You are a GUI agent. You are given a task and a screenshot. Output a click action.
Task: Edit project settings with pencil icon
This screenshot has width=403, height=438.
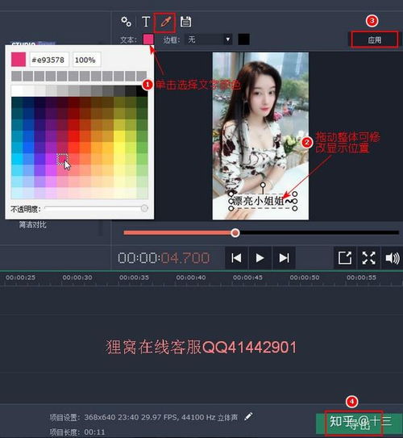pyautogui.click(x=248, y=416)
